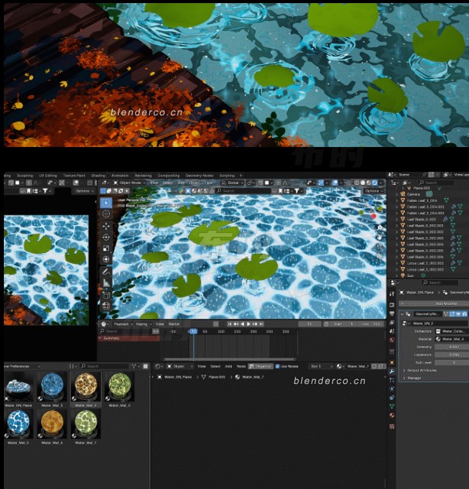This screenshot has height=489, width=469.
Task: Click the play animation button in timeline
Action: [249, 324]
